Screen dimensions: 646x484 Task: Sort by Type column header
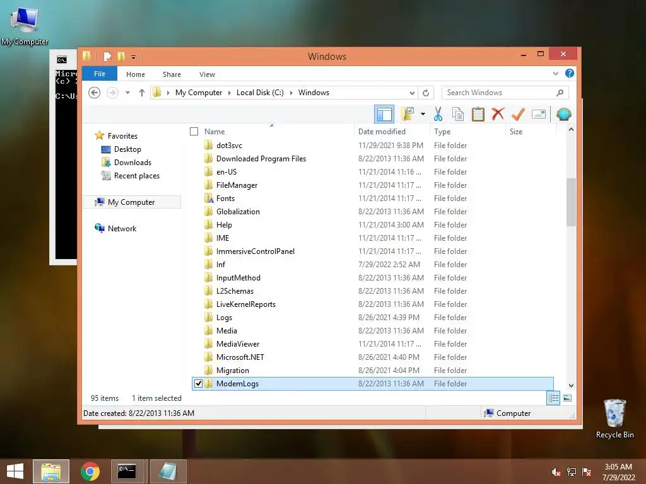pos(442,131)
